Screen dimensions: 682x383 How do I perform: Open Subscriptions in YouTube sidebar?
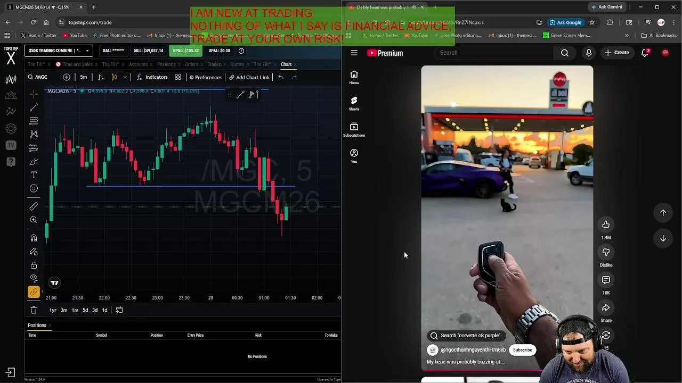point(354,129)
